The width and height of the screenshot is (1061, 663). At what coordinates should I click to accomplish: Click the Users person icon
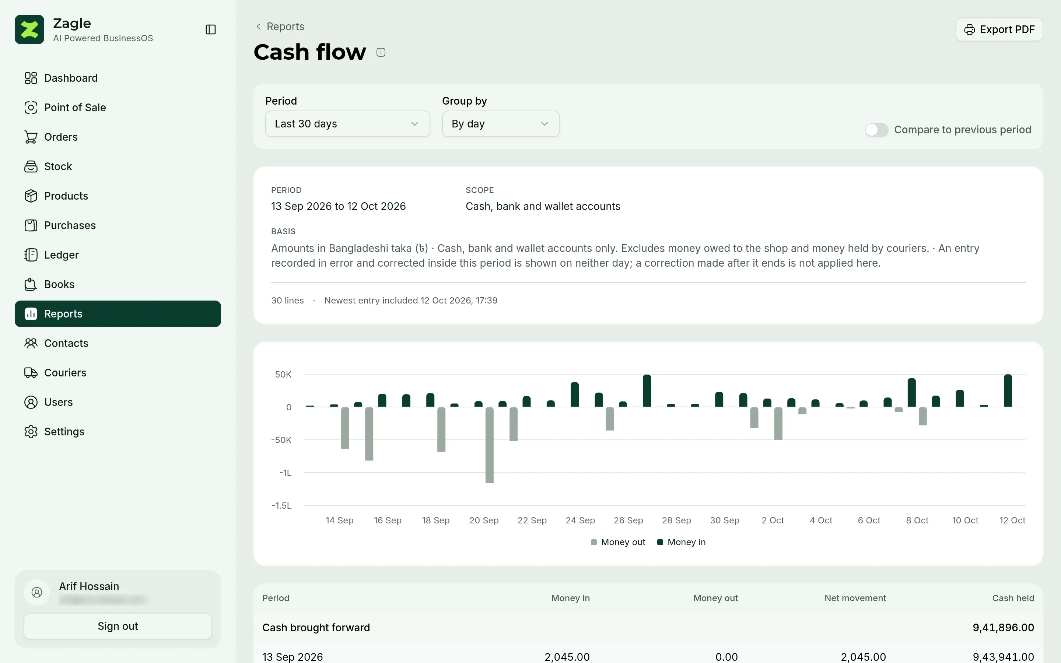pyautogui.click(x=31, y=402)
